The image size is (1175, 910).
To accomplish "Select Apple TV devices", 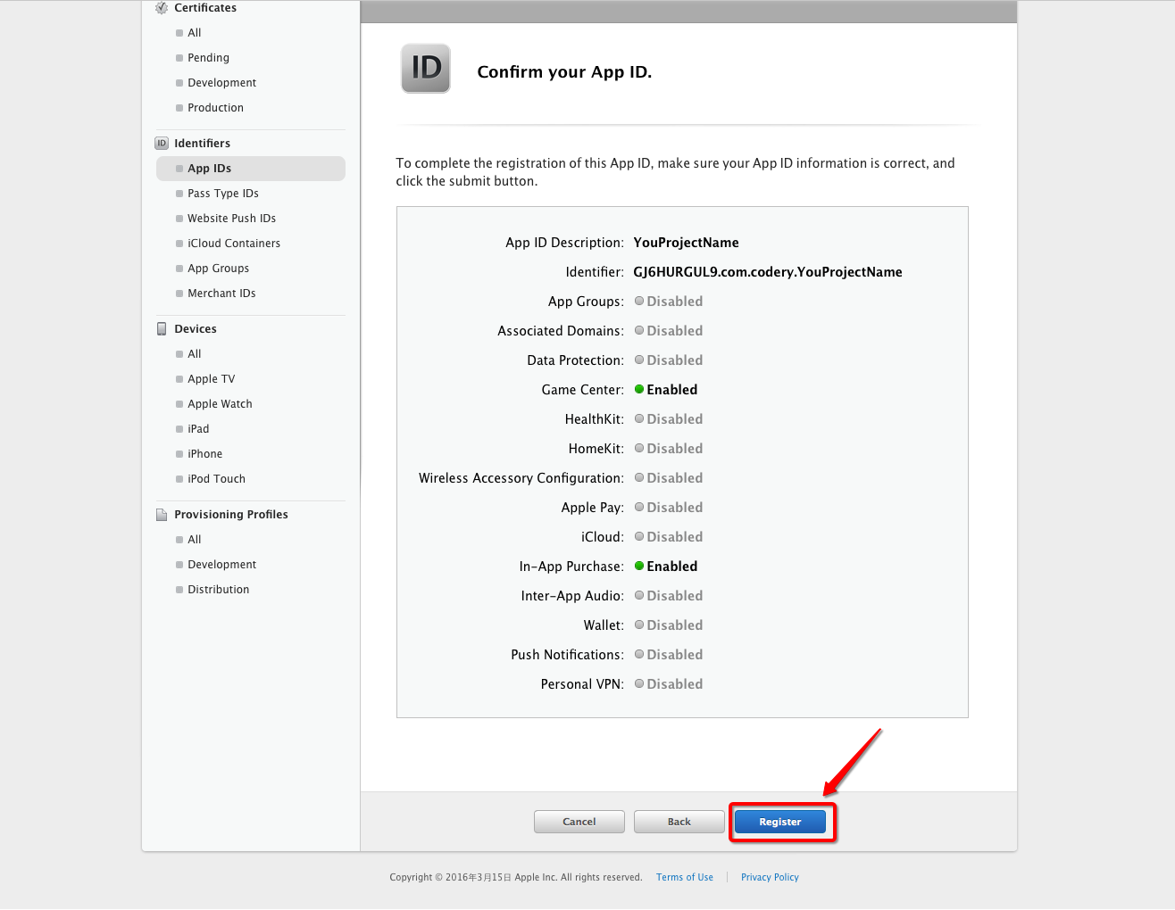I will (212, 379).
